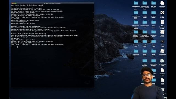
Task: Click the 'python2' command line
Action: point(23,23)
